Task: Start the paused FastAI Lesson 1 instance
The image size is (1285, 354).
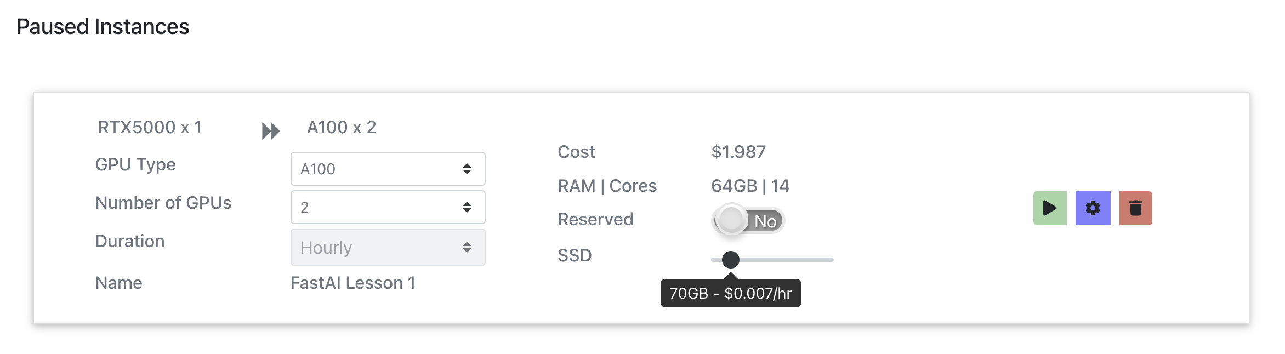Action: pos(1050,208)
